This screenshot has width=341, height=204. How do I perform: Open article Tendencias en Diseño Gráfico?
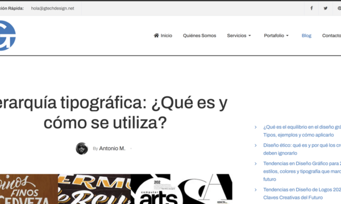coord(302,171)
